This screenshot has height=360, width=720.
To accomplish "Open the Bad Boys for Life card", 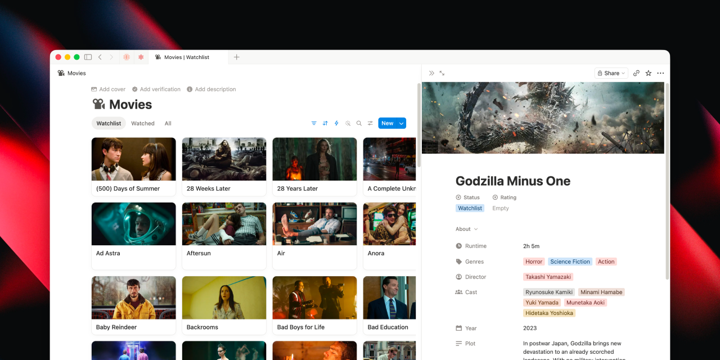I will tap(314, 305).
